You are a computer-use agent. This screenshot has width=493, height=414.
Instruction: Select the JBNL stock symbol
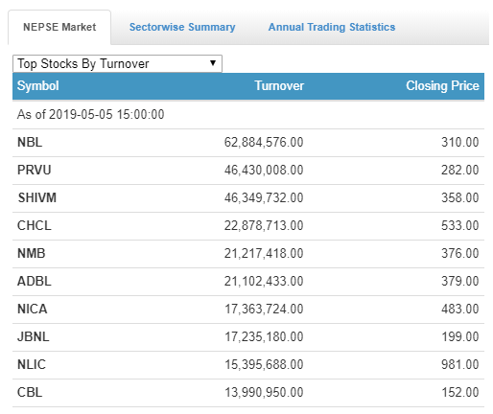34,336
